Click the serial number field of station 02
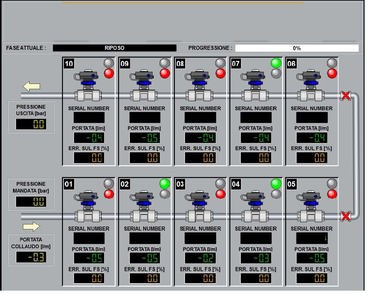 point(145,238)
